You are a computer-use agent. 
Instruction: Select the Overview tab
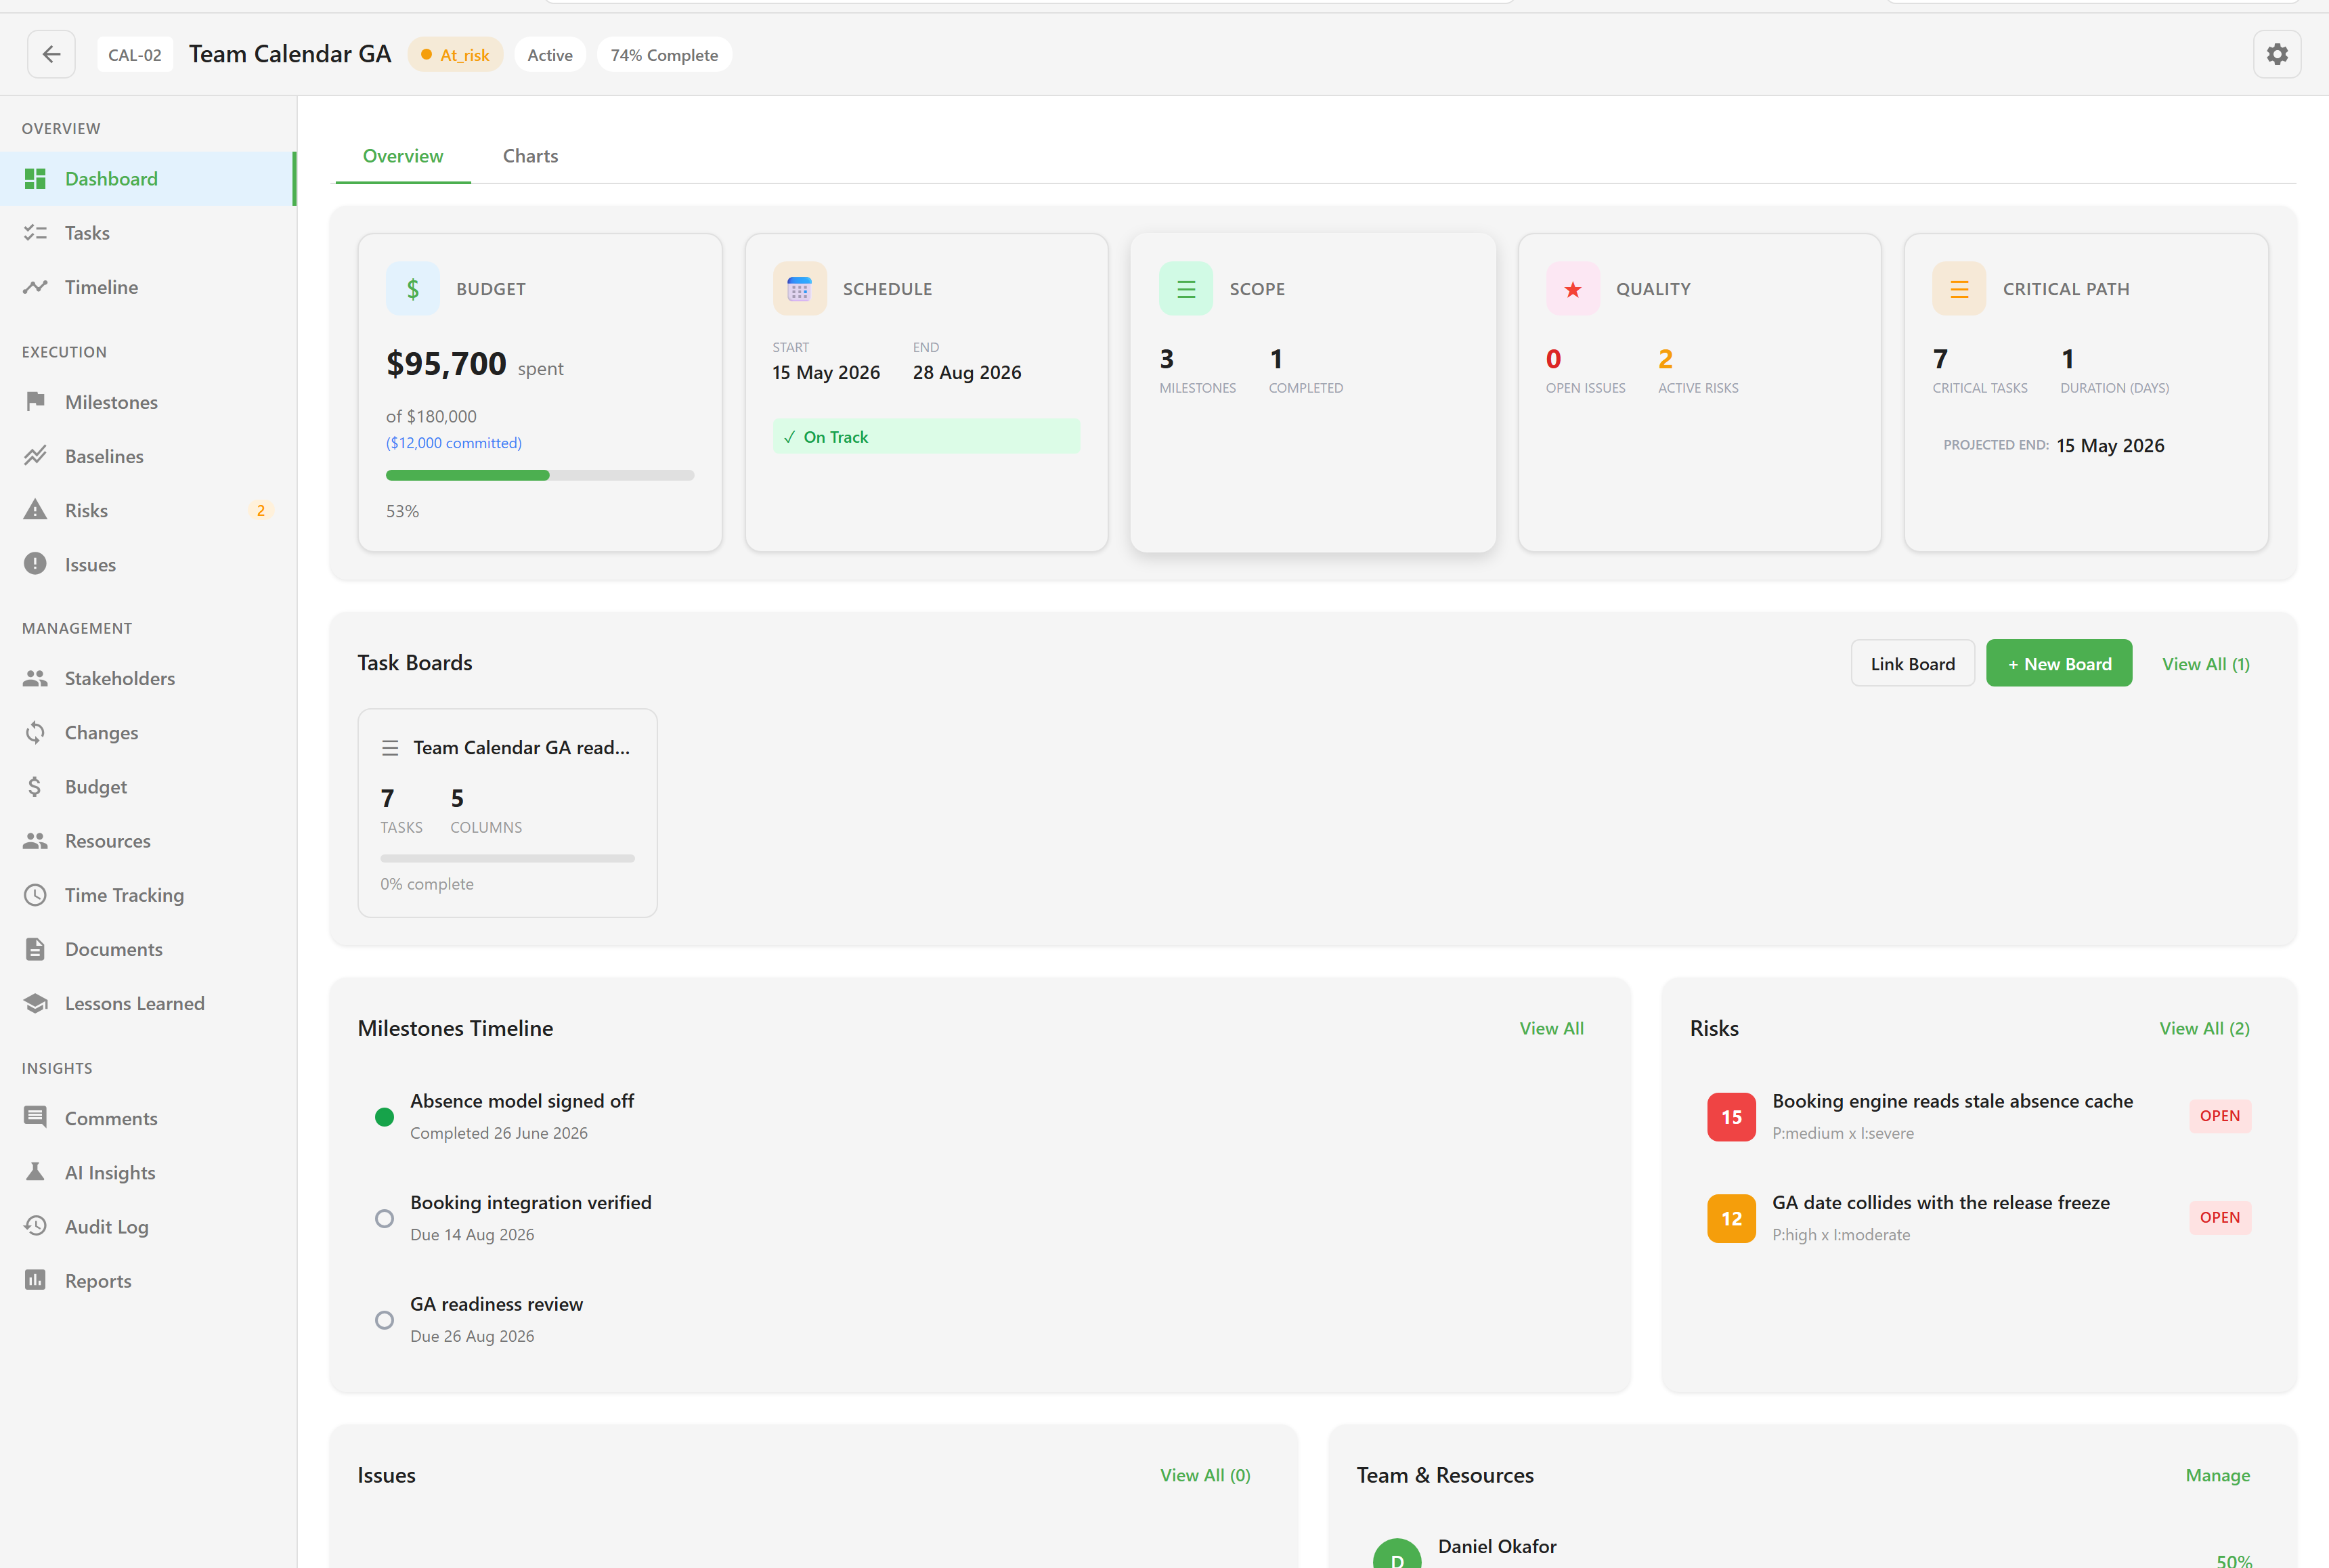coord(403,156)
